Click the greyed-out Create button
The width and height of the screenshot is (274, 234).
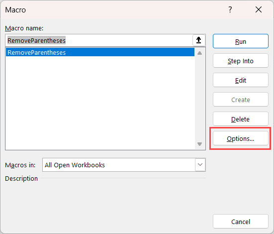(241, 100)
